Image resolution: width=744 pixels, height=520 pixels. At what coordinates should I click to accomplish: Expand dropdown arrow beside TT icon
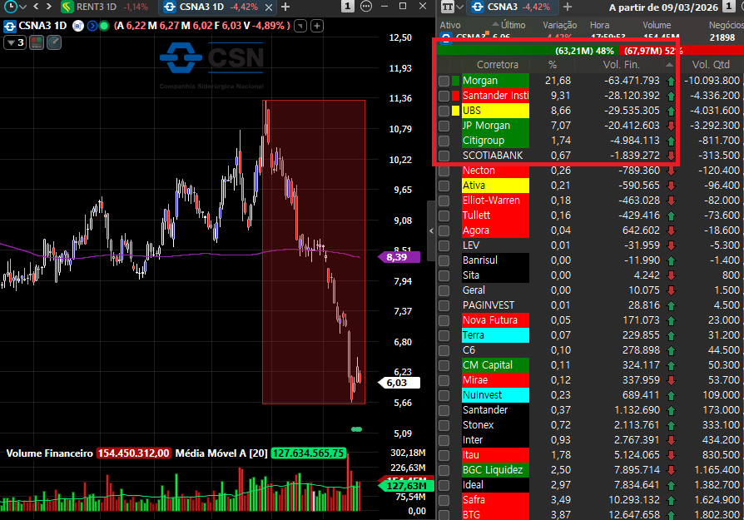click(459, 7)
